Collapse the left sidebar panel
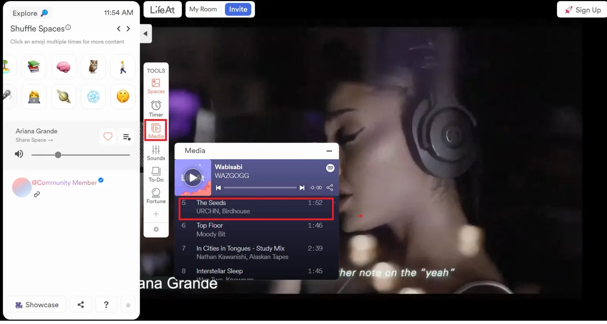The height and width of the screenshot is (324, 607). click(146, 34)
